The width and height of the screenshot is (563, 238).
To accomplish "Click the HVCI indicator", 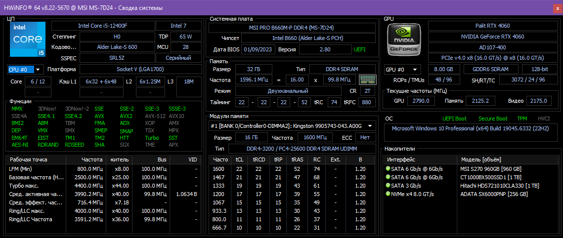I will point(544,119).
